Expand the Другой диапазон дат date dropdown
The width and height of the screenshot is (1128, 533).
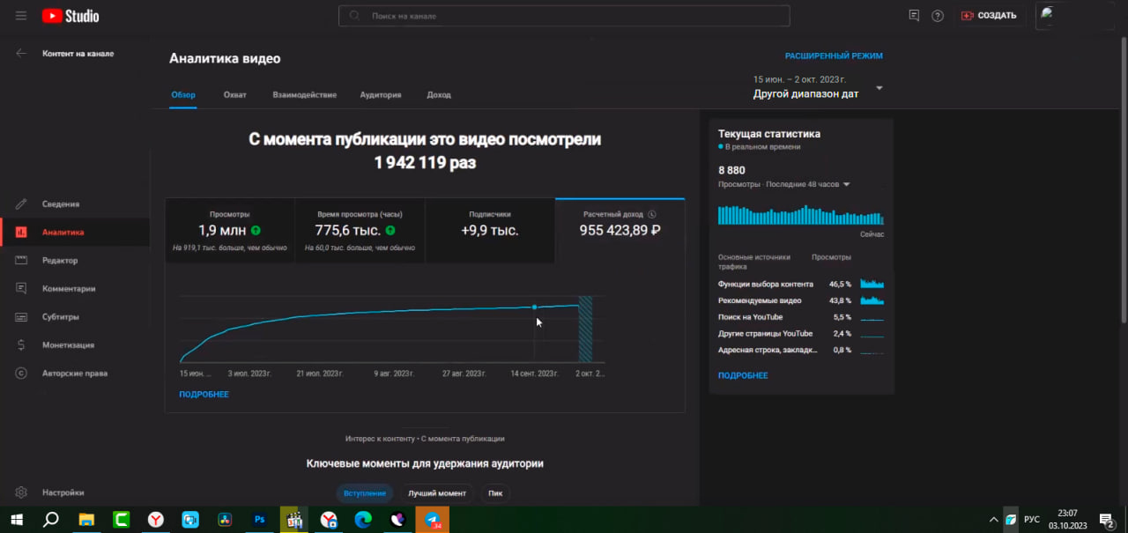pyautogui.click(x=879, y=88)
